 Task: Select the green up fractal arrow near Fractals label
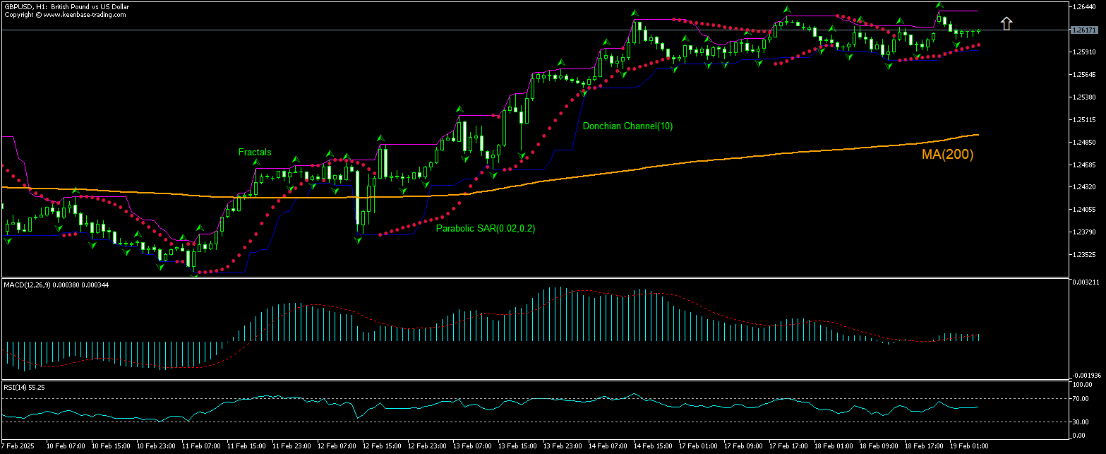pos(256,161)
